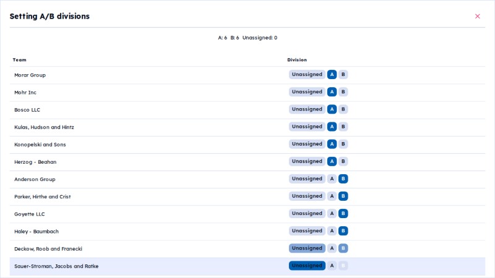The height and width of the screenshot is (278, 495).
Task: Assign Mohr Inc to division B
Action: point(343,91)
